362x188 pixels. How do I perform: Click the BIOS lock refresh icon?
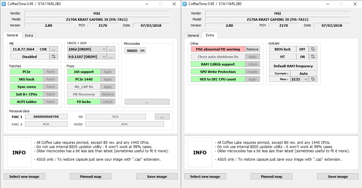coord(313,49)
